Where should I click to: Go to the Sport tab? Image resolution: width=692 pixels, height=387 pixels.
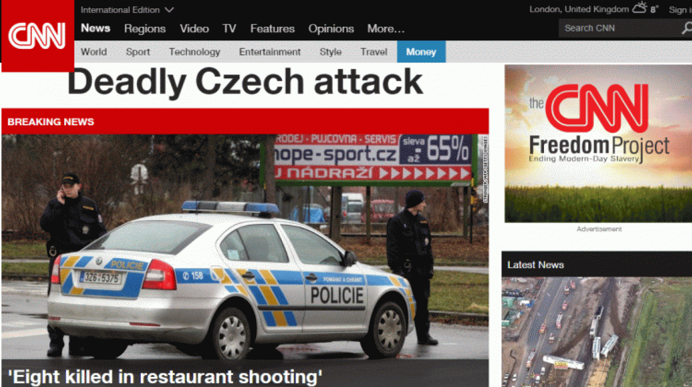(138, 52)
